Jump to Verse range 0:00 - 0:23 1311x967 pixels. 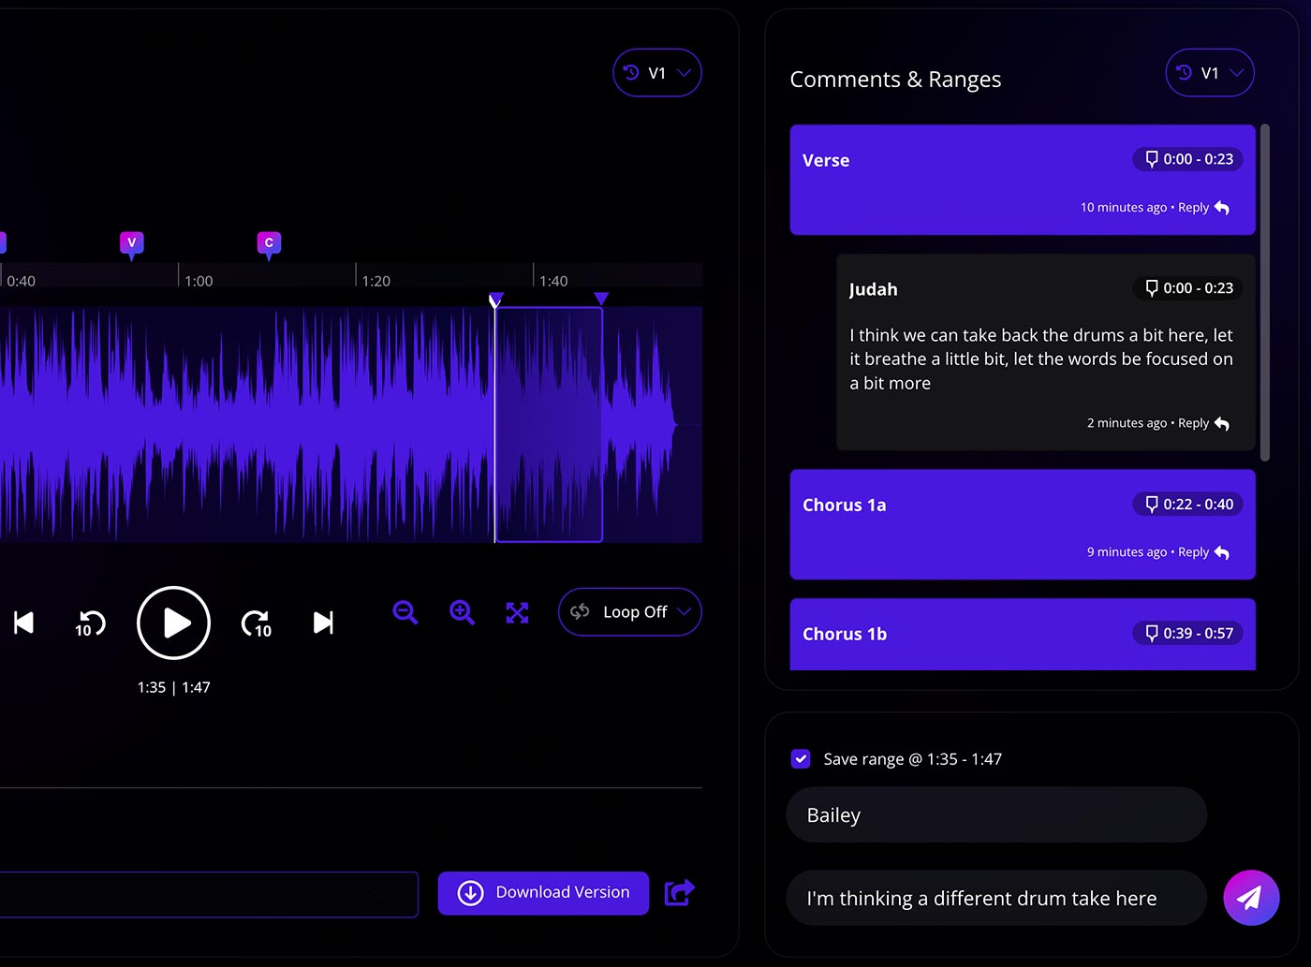pos(1188,159)
